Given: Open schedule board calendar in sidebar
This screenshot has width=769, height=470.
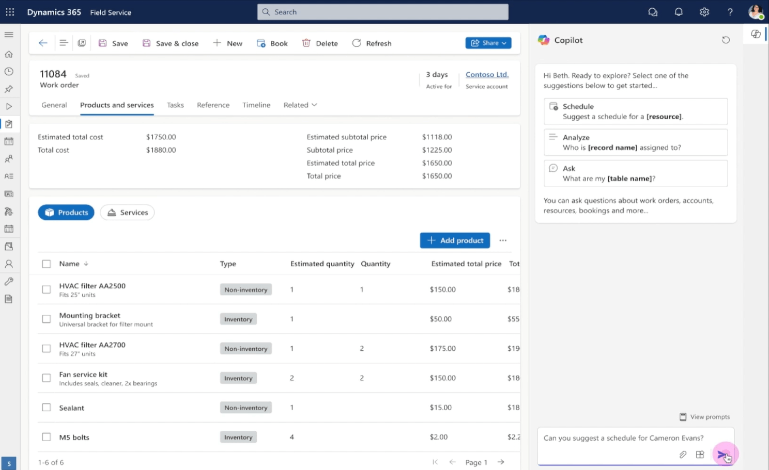Looking at the screenshot, I should pyautogui.click(x=9, y=141).
